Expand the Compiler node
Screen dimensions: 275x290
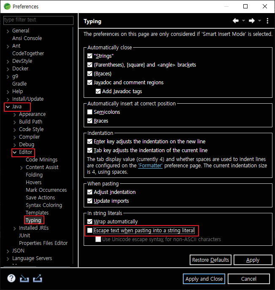click(15, 137)
